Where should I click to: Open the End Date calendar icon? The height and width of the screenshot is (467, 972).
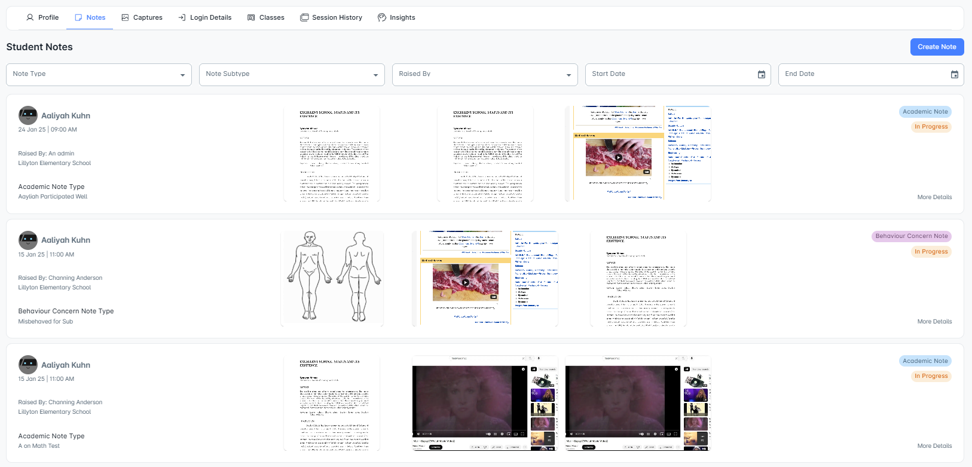955,74
